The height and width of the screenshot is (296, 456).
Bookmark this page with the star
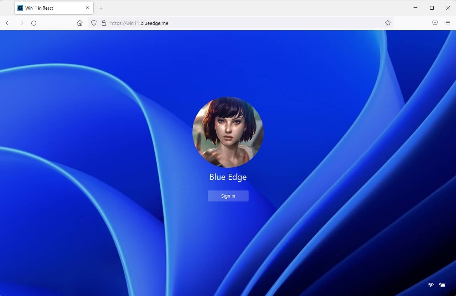click(x=387, y=23)
